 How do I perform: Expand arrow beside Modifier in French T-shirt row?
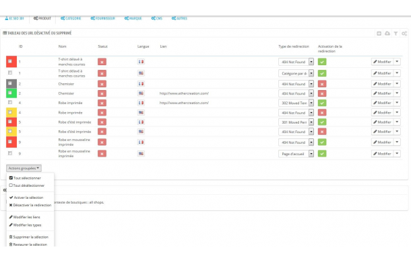pyautogui.click(x=397, y=62)
